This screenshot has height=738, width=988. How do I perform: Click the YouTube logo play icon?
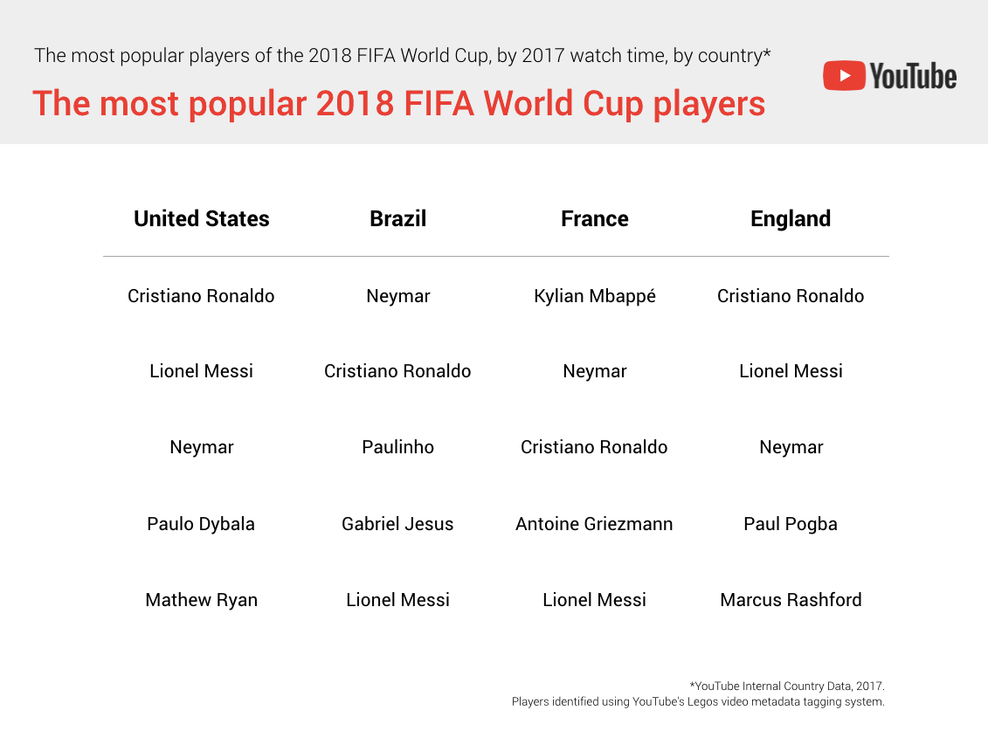tap(844, 76)
